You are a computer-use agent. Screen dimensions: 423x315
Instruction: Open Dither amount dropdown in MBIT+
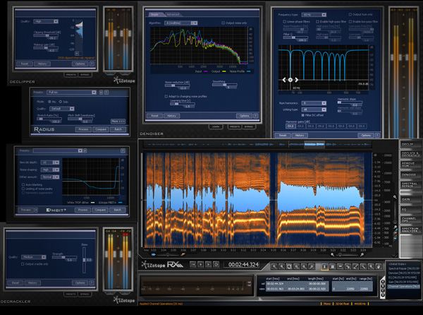coord(50,177)
